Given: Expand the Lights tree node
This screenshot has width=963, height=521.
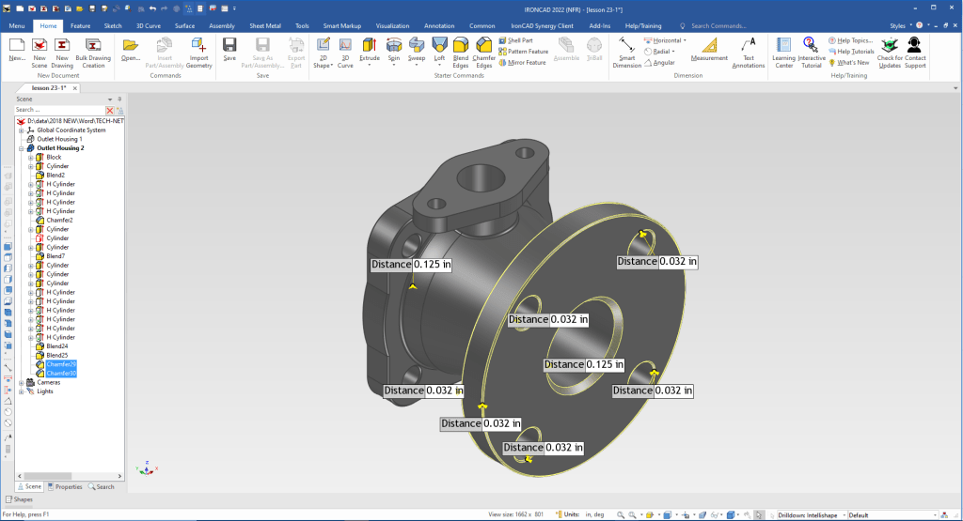Looking at the screenshot, I should coord(21,391).
